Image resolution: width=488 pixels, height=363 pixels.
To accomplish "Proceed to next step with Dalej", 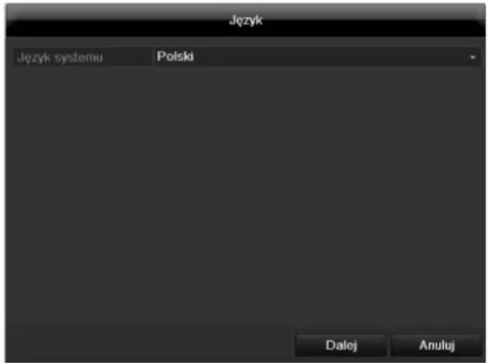I will click(x=341, y=345).
